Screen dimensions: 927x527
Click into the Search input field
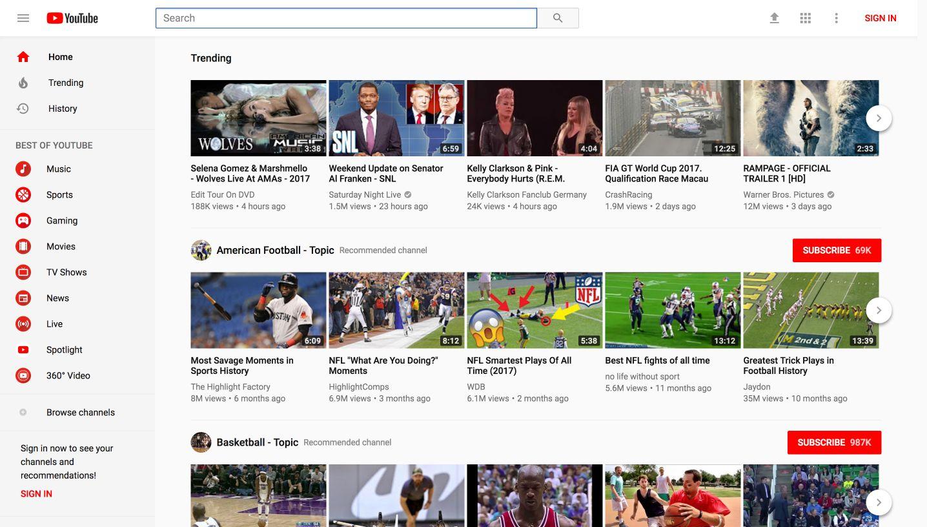(346, 18)
